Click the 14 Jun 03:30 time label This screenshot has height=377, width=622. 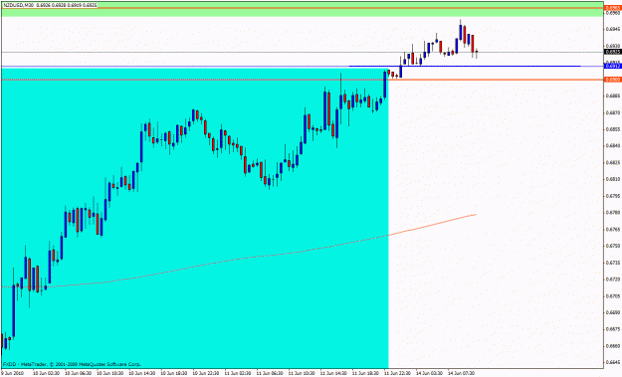pyautogui.click(x=429, y=373)
